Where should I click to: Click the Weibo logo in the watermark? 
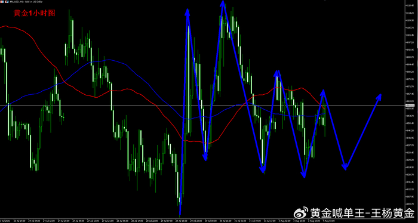301,213
